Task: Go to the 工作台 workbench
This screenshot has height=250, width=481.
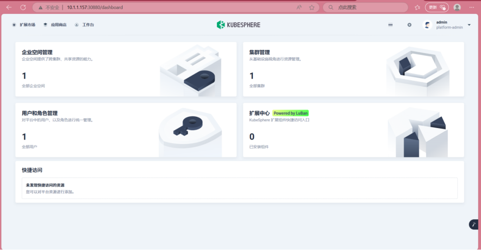Action: pos(88,25)
